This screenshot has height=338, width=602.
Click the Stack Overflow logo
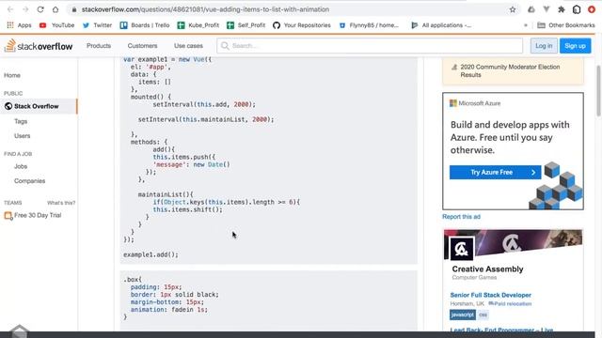tap(39, 46)
